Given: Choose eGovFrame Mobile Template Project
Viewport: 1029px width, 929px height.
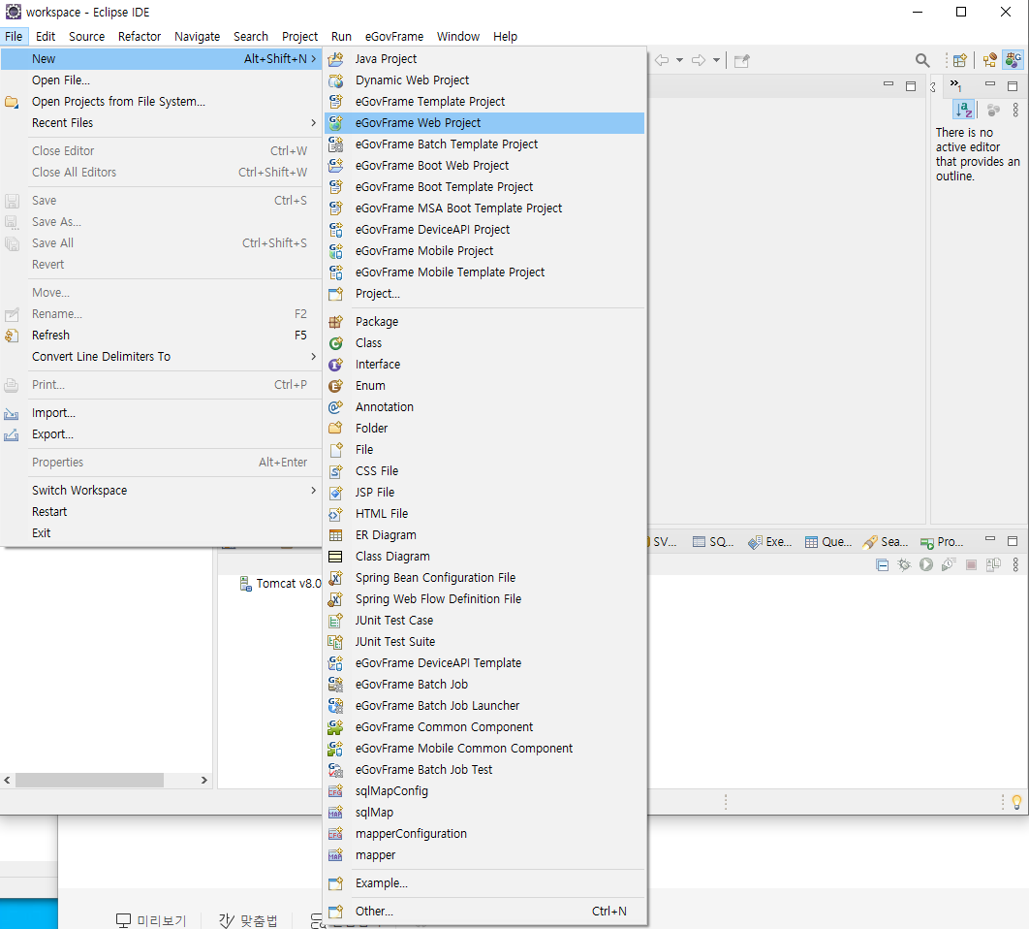Looking at the screenshot, I should [x=484, y=272].
